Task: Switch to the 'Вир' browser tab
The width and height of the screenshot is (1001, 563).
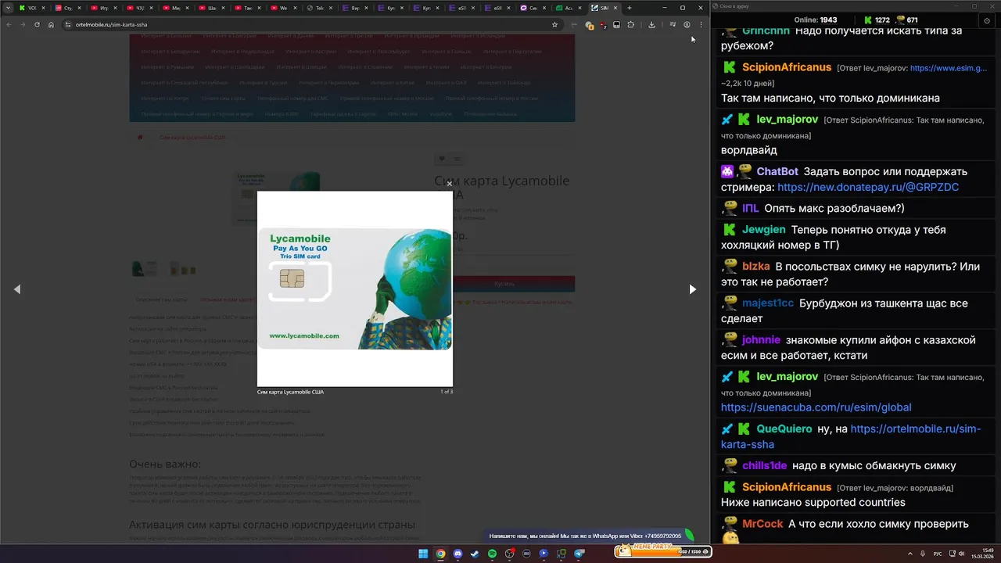Action: coord(354,8)
